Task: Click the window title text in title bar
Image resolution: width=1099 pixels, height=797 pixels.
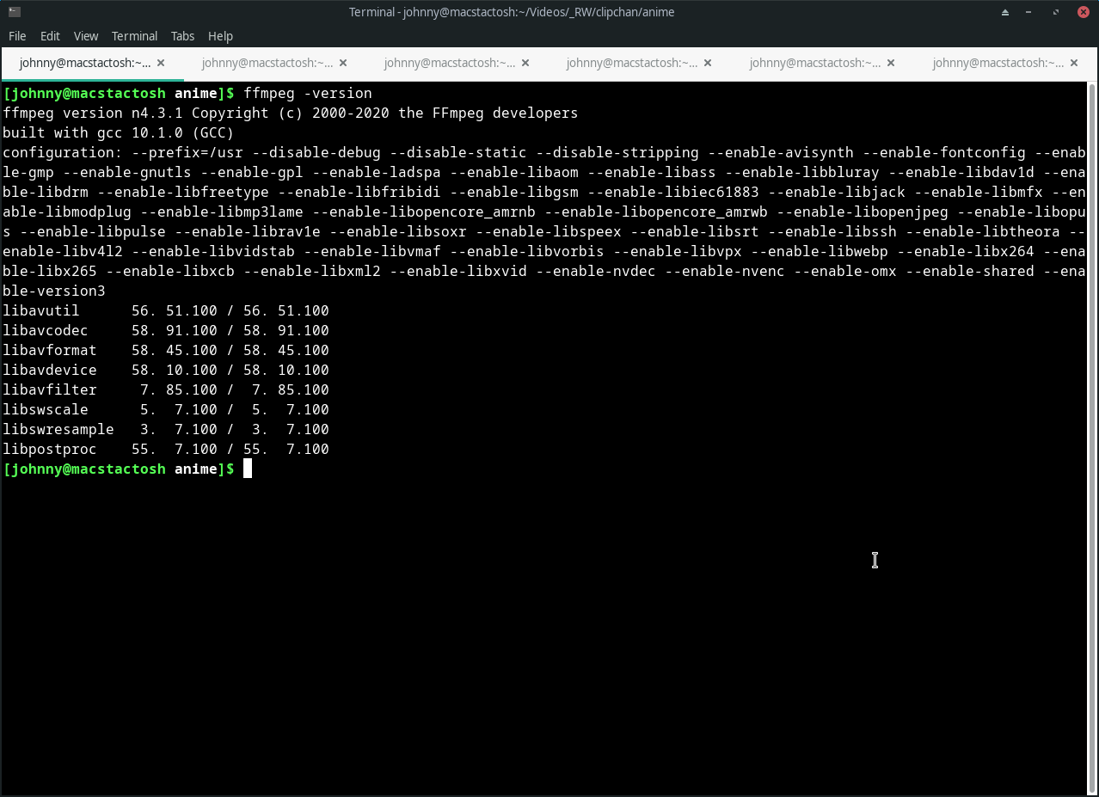Action: click(x=512, y=12)
